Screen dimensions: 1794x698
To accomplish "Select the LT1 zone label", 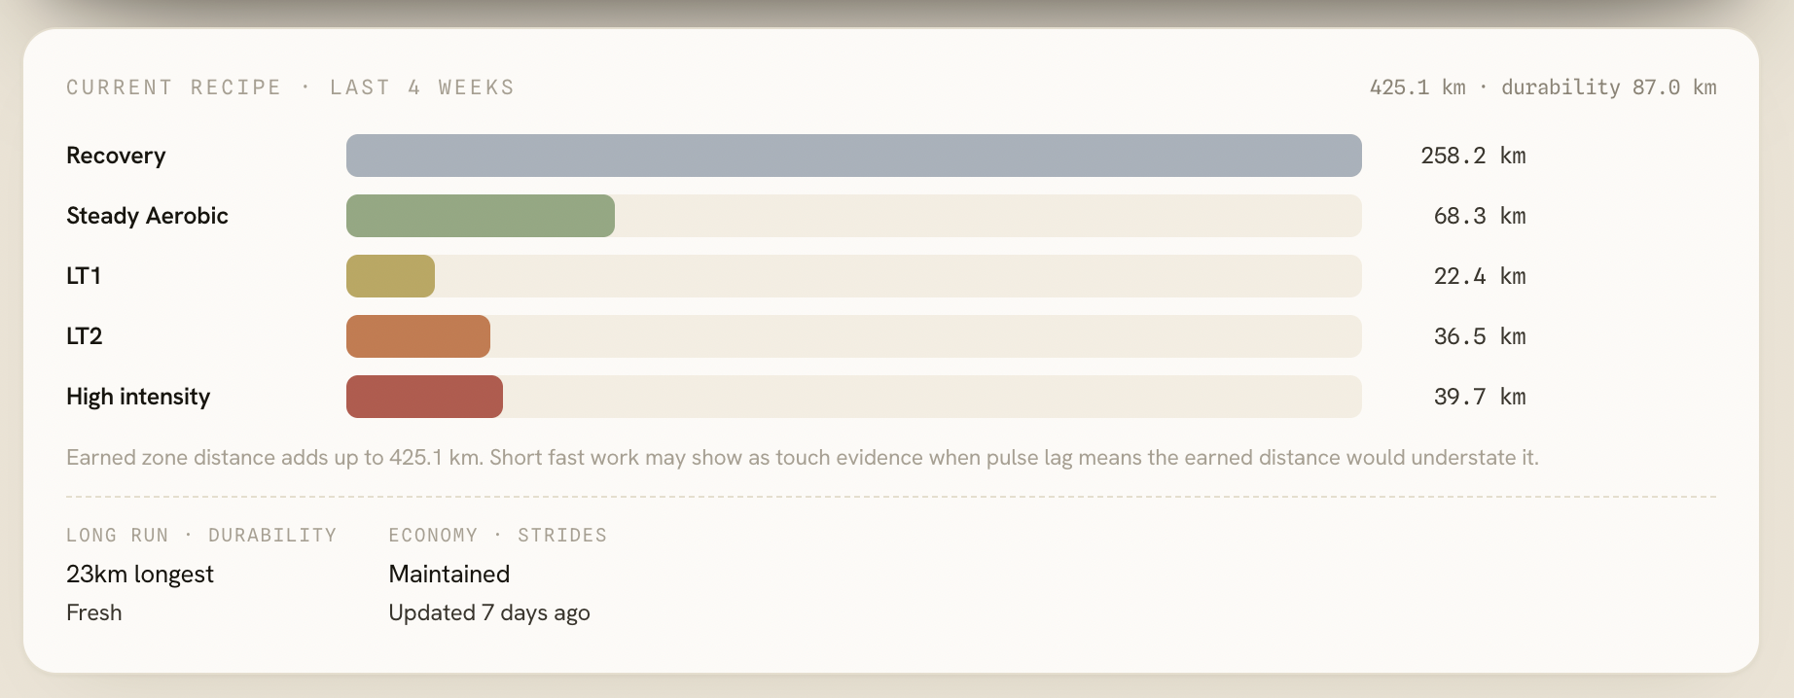I will (x=84, y=276).
